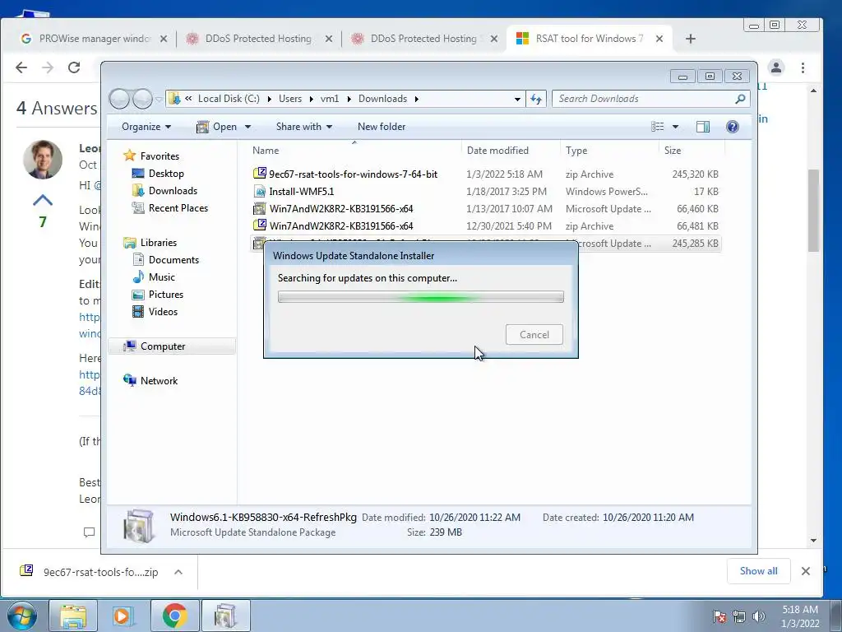The height and width of the screenshot is (632, 842).
Task: Open Windows Explorer from taskbar
Action: point(73,616)
